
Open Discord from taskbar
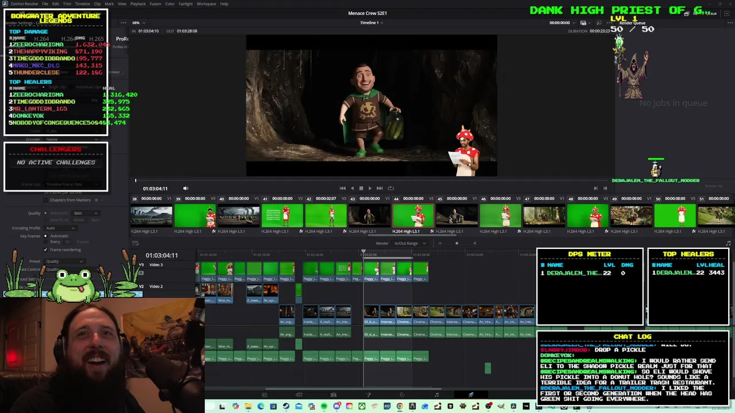tap(336, 406)
